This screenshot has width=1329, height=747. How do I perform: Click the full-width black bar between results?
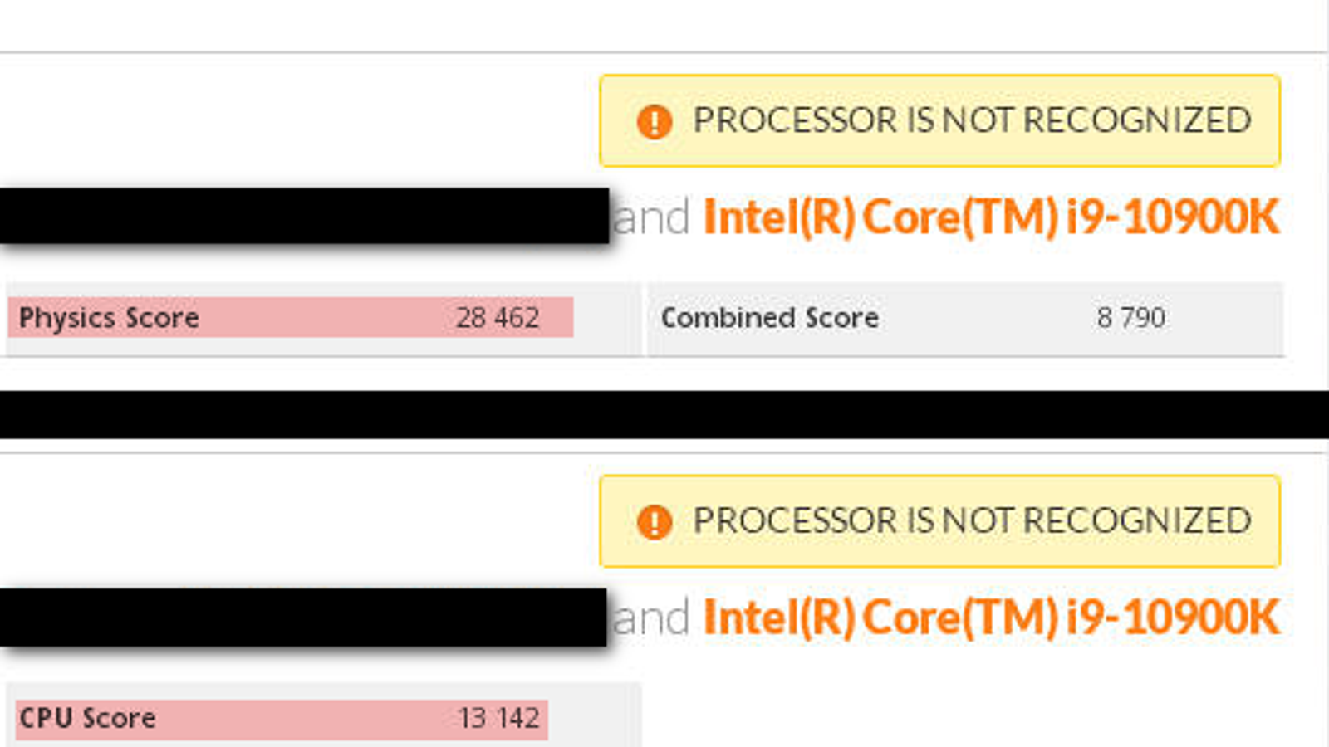pyautogui.click(x=664, y=414)
